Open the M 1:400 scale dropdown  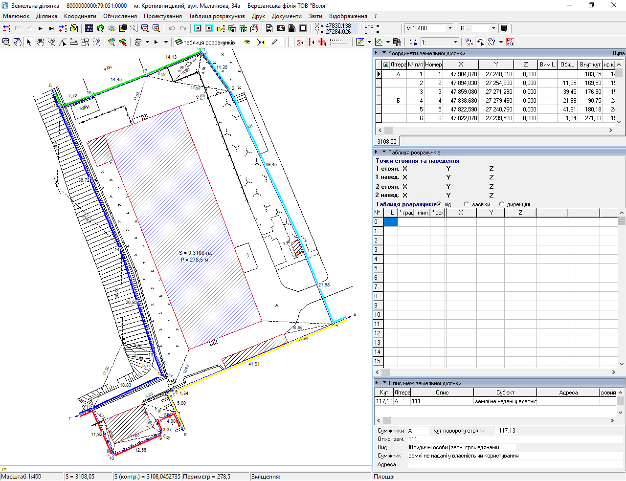tap(450, 28)
